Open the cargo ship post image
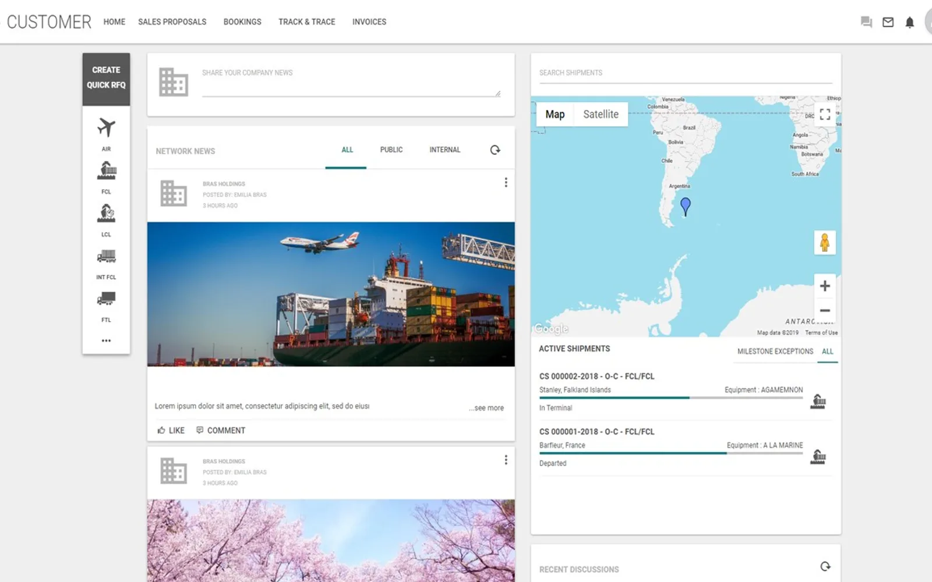This screenshot has height=582, width=932. pyautogui.click(x=331, y=294)
